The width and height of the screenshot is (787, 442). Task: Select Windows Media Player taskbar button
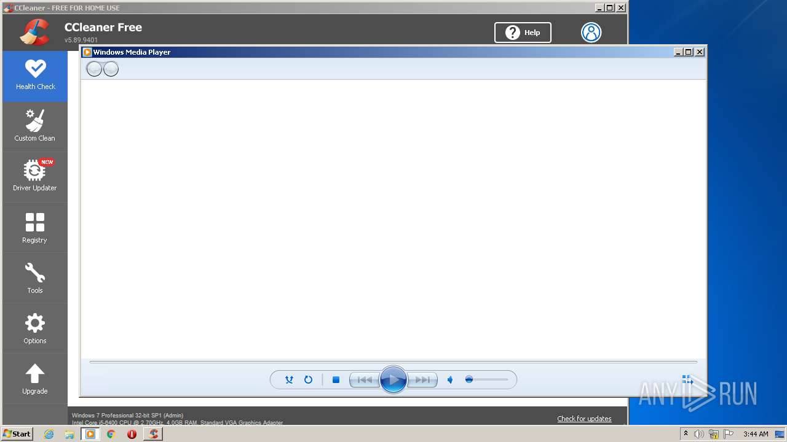pyautogui.click(x=90, y=434)
